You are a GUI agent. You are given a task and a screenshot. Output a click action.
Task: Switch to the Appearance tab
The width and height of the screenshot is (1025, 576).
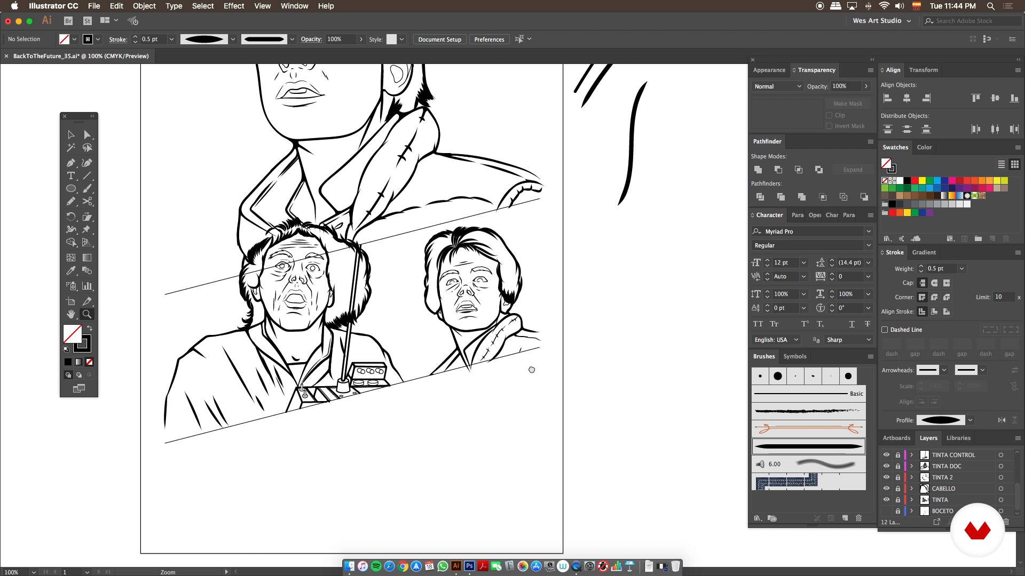(x=769, y=70)
